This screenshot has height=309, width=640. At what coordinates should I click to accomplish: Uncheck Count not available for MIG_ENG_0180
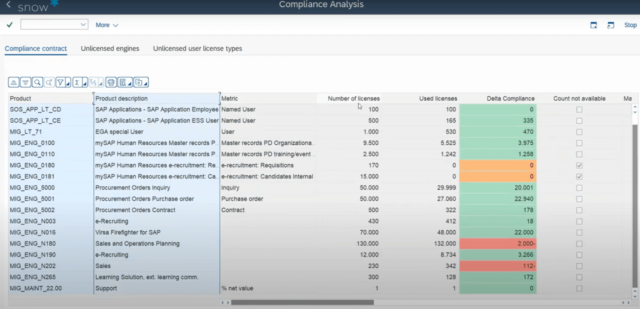(579, 165)
